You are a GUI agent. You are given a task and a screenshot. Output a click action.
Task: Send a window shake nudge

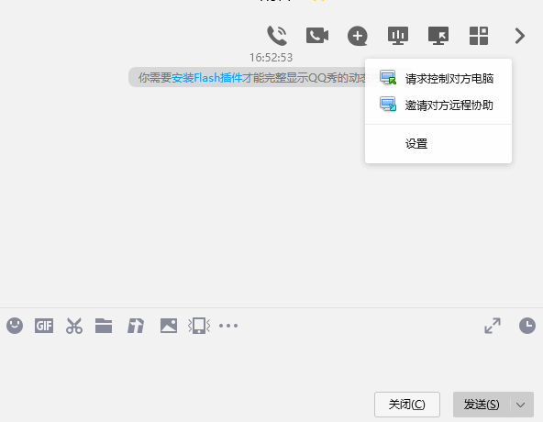[199, 326]
